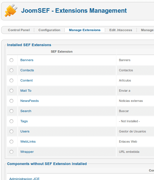Image resolution: width=154 pixels, height=180 pixels.
Task: Select the Search radio button
Action: point(12,111)
